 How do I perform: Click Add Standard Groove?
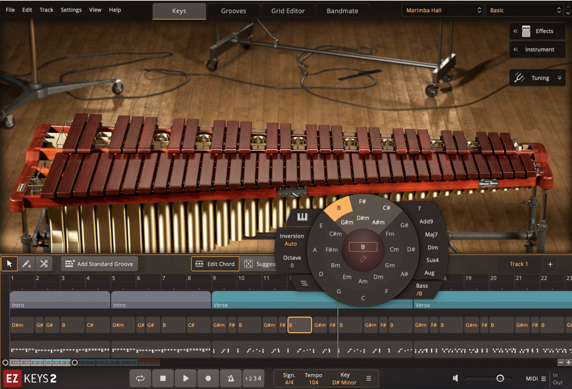pyautogui.click(x=99, y=263)
